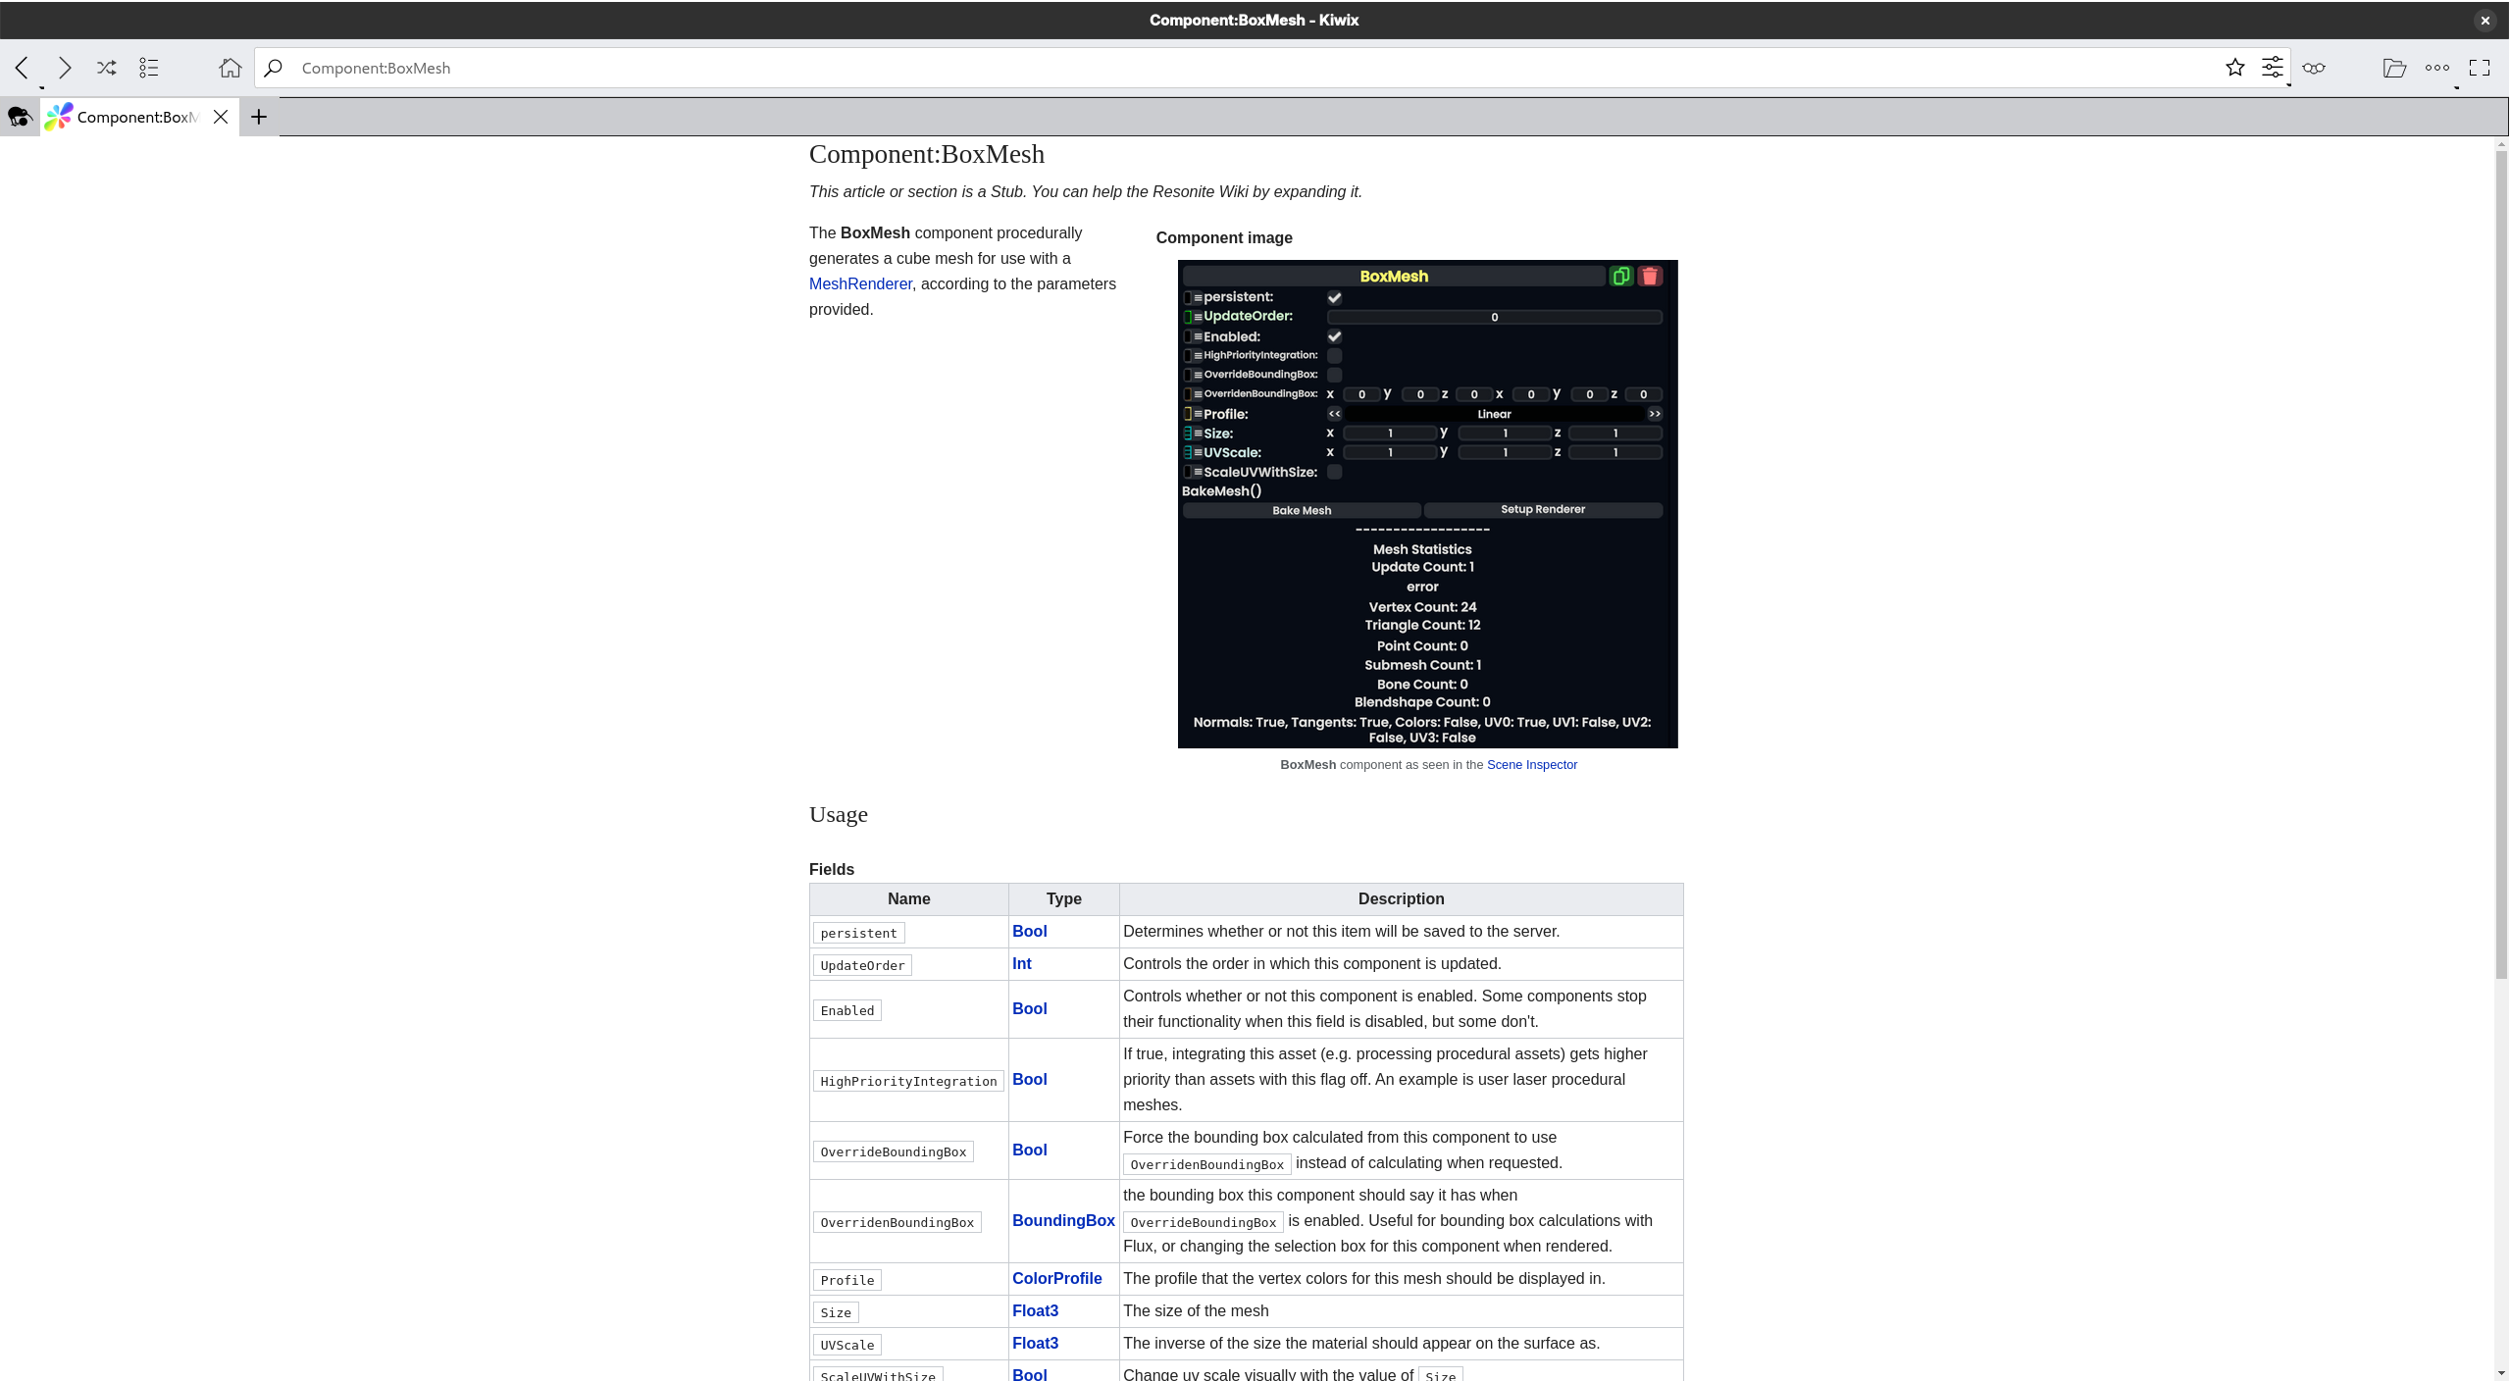Close the Component:BoxMesh tab

point(221,117)
